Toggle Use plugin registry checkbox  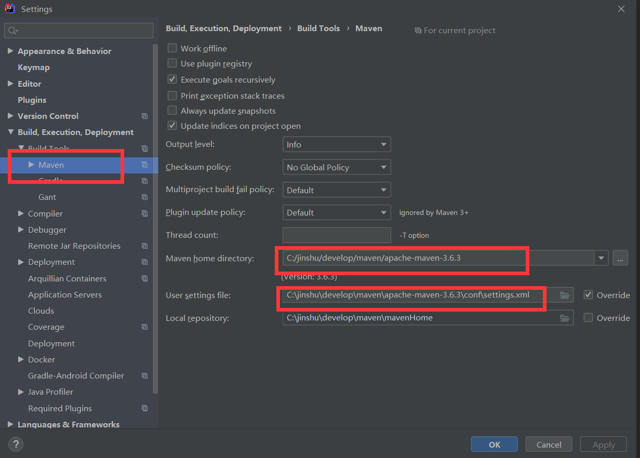pos(172,63)
